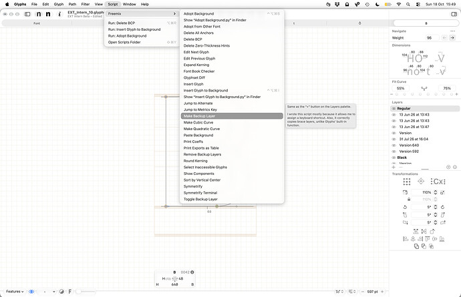Select the metrics origin 'Cx' icon
Image resolution: width=461 pixels, height=297 pixels.
(438, 182)
